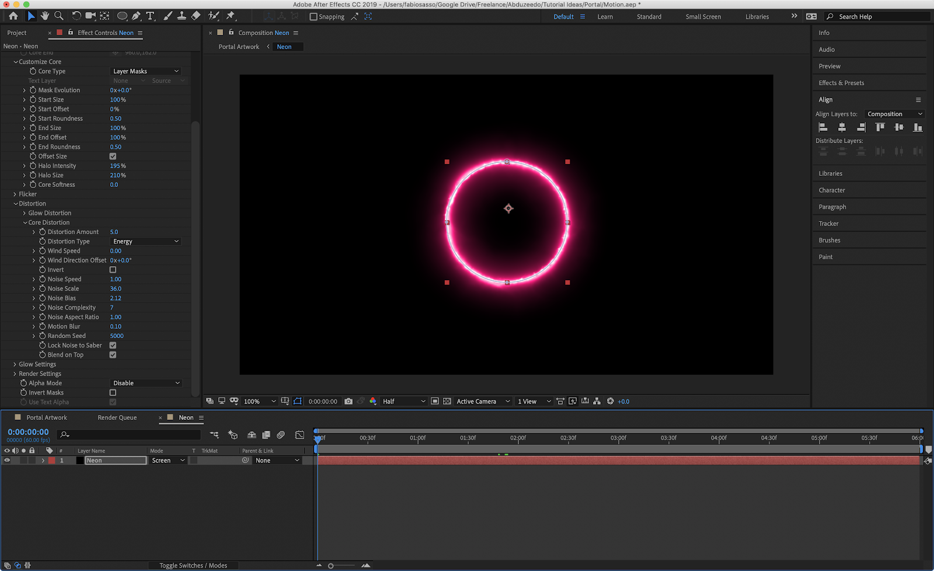Select the Puppet Pin tool

tap(231, 16)
